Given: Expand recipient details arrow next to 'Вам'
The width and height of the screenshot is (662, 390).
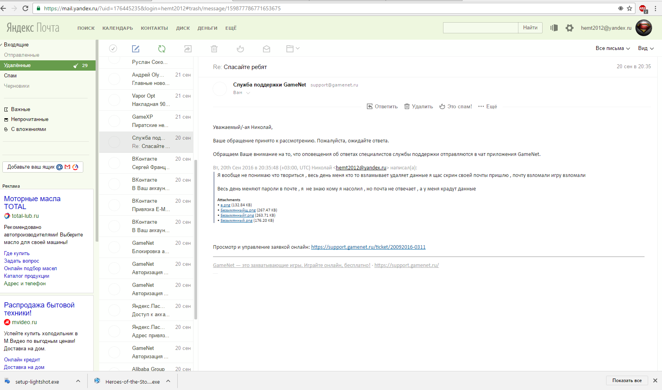Looking at the screenshot, I should pyautogui.click(x=248, y=93).
